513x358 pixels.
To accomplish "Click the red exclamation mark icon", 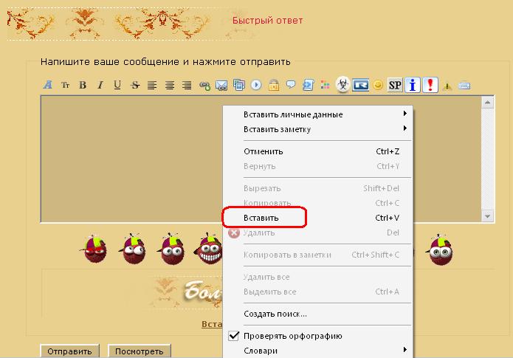I will (x=430, y=85).
